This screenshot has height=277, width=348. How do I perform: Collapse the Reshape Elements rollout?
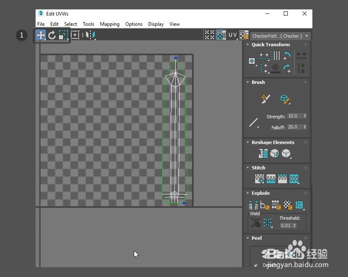point(248,142)
